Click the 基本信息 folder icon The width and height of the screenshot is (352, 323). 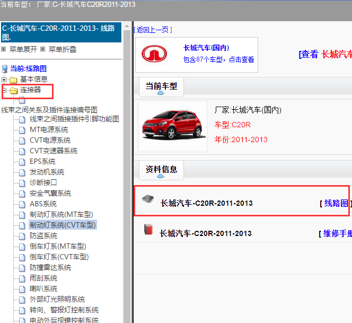pyautogui.click(x=13, y=80)
